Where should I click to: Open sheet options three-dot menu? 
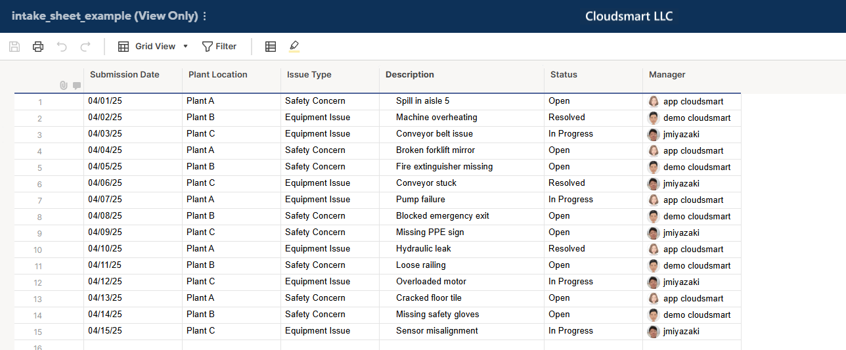[x=204, y=16]
